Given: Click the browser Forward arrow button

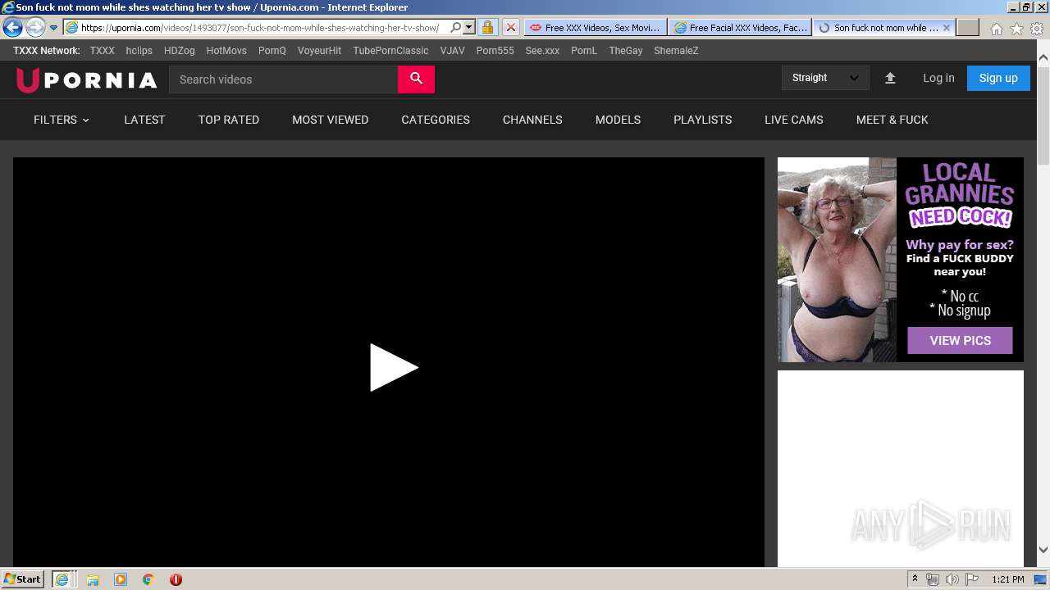Looking at the screenshot, I should point(35,27).
